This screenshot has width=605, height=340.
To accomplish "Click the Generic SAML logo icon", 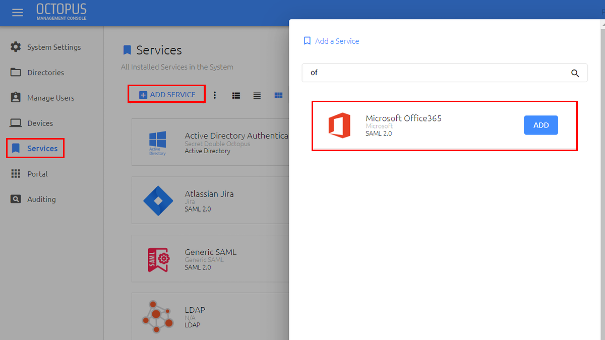I will pos(158,259).
